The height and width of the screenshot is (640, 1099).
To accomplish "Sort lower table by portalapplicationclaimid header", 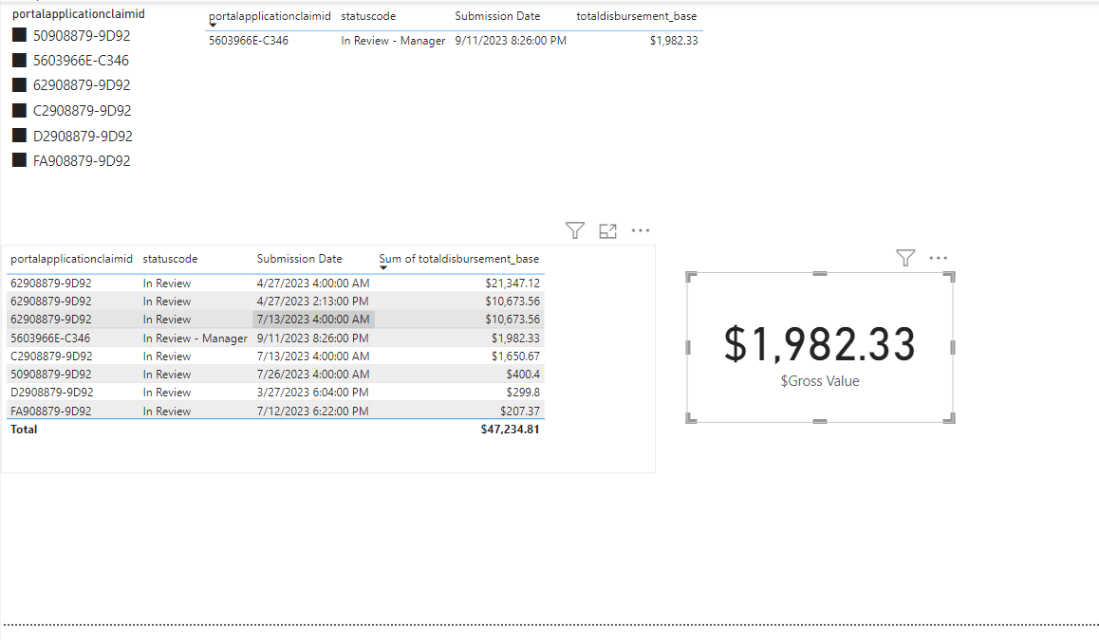I will pyautogui.click(x=71, y=259).
